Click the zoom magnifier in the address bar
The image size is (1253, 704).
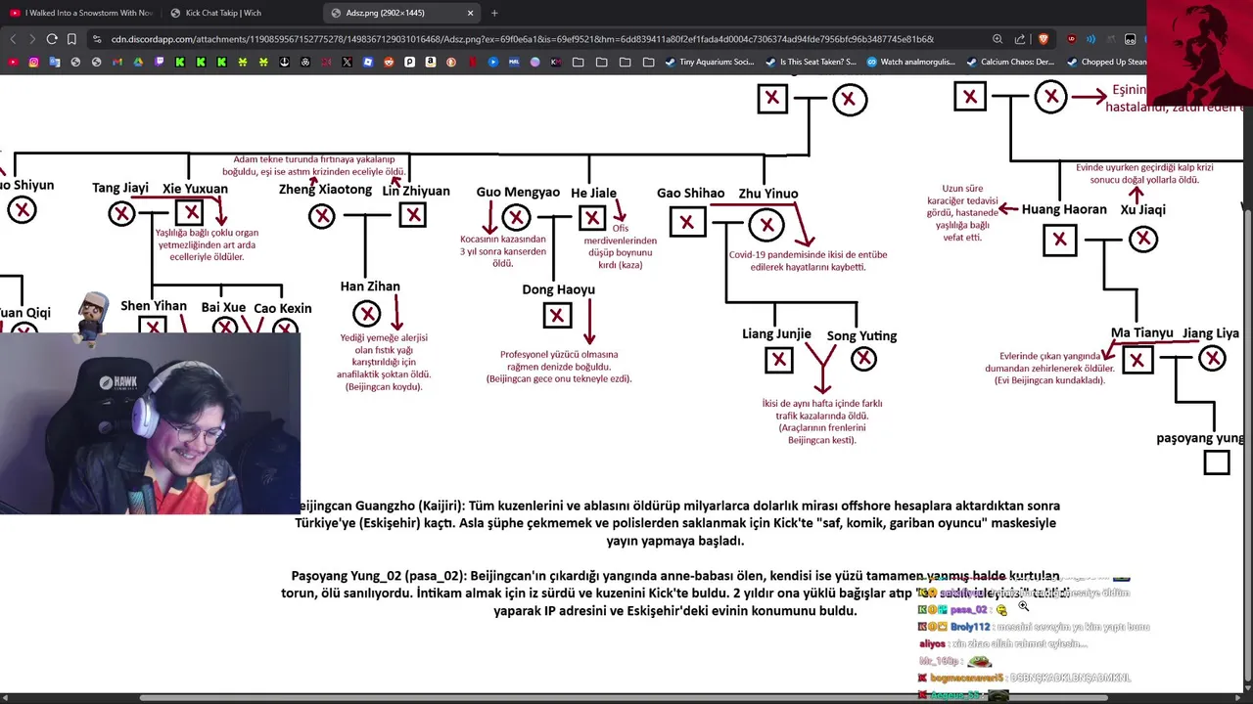pos(998,39)
